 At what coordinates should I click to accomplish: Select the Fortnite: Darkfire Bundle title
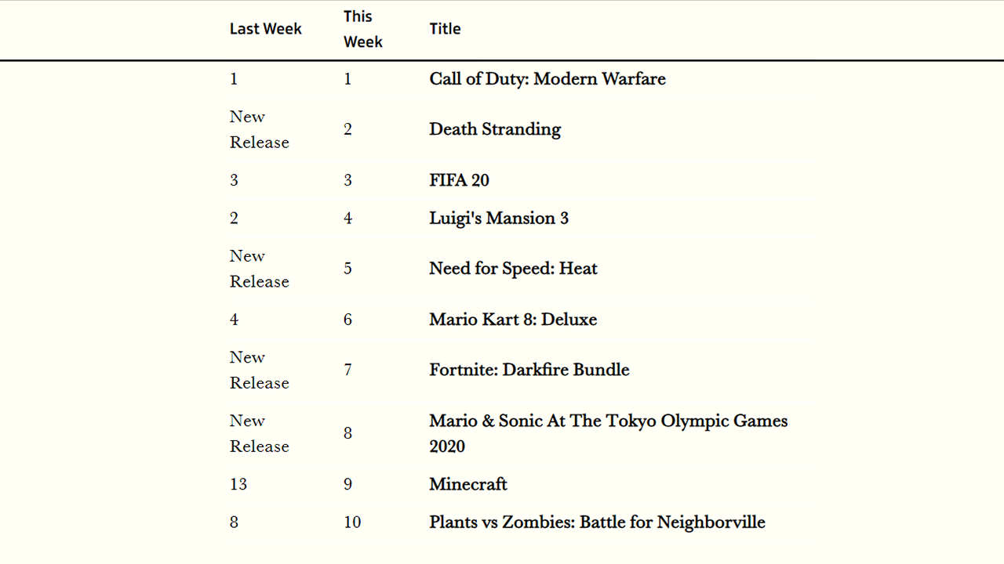click(x=529, y=370)
